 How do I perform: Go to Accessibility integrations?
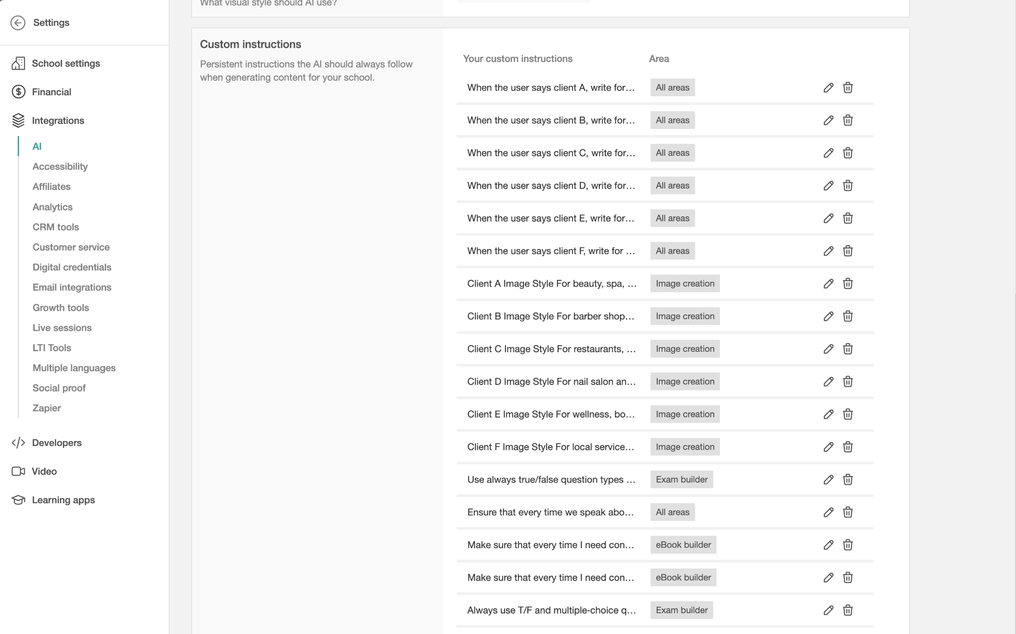60,167
